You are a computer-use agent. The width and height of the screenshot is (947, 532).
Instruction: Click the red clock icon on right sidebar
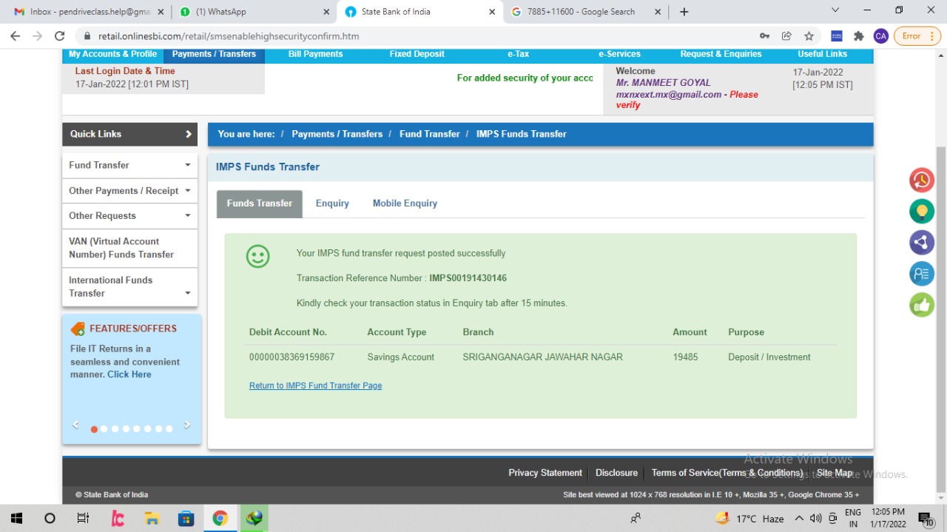click(921, 181)
